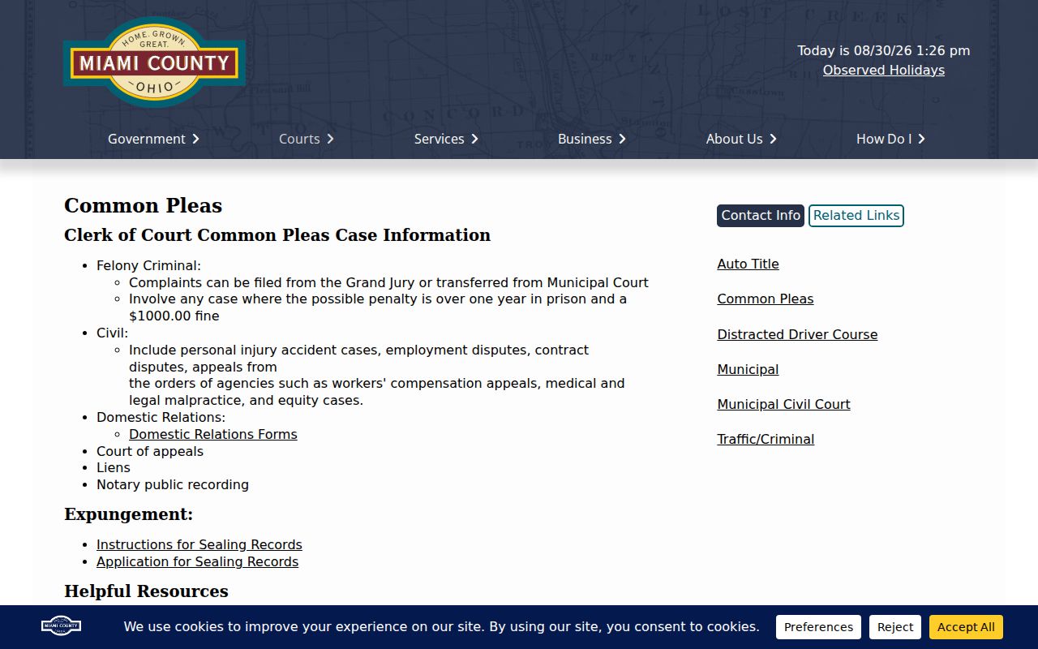Expand the Courts menu chevron
1038x649 pixels.
330,139
